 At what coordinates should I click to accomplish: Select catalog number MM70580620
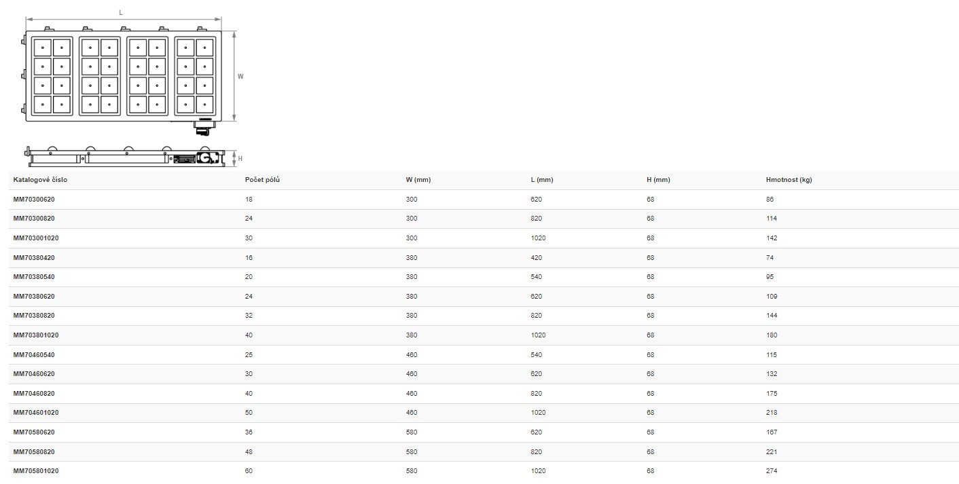(x=34, y=432)
